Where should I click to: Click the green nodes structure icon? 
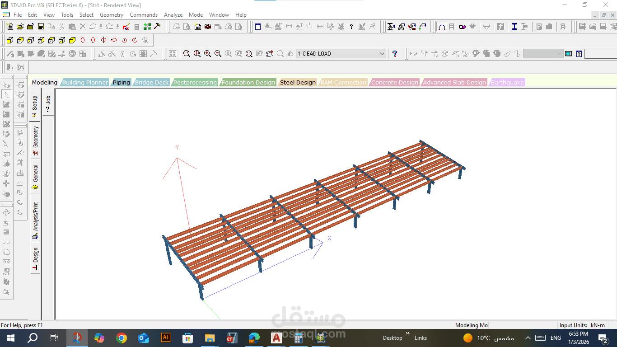click(147, 27)
